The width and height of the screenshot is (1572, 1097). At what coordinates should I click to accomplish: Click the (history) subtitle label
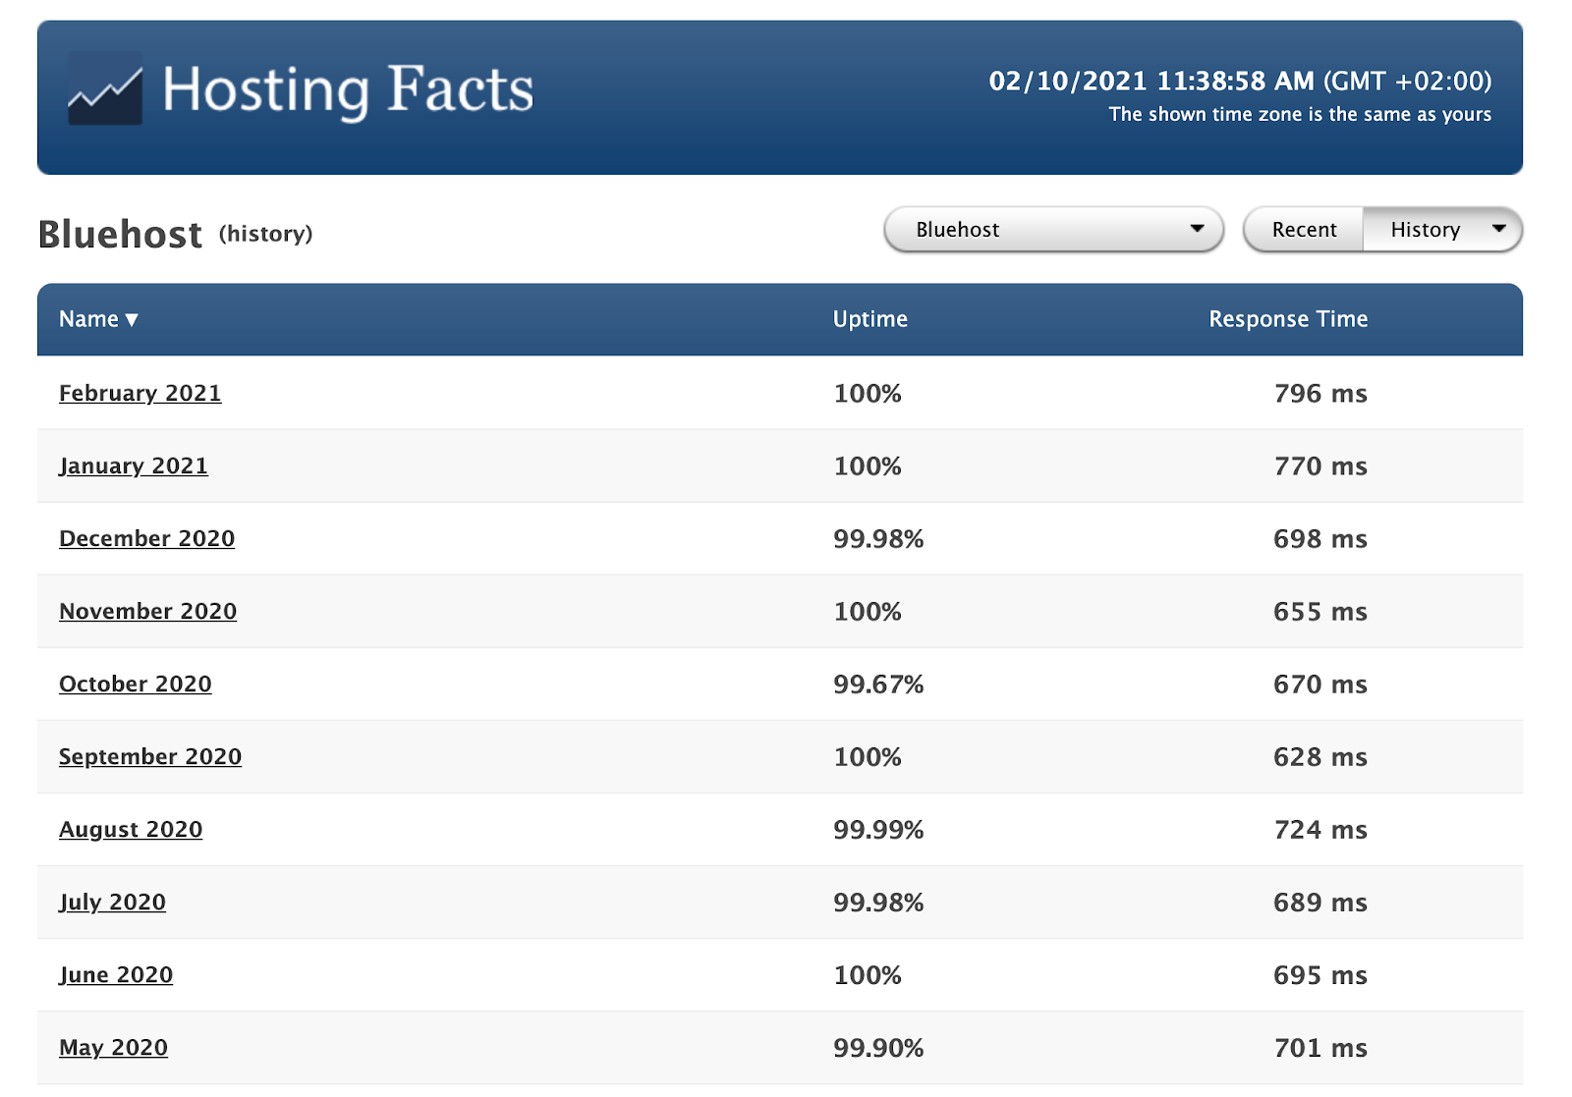click(265, 234)
